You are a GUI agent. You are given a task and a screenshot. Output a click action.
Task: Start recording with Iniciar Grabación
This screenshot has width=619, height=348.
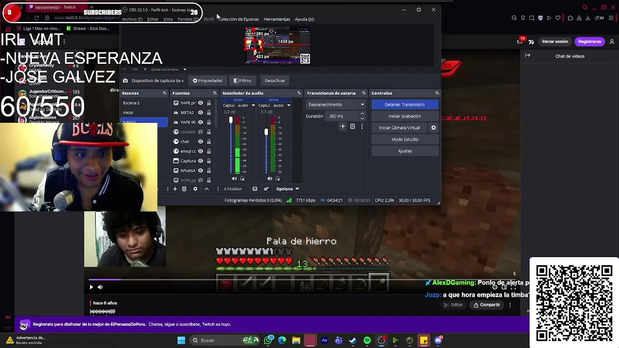pos(405,116)
